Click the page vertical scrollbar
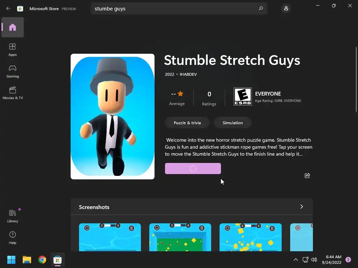The height and width of the screenshot is (268, 358). 356,79
